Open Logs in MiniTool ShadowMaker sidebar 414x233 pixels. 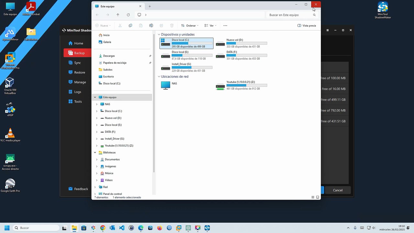[75, 92]
